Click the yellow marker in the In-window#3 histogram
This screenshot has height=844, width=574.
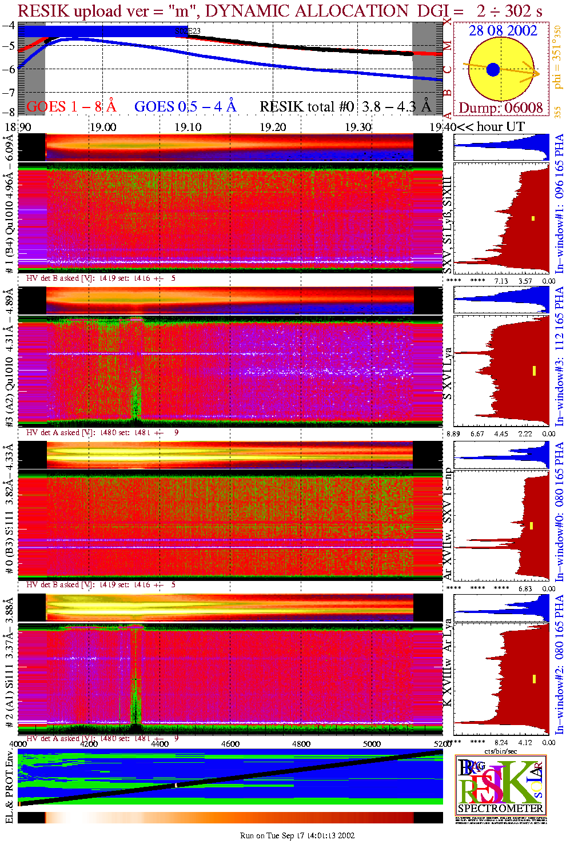point(534,371)
